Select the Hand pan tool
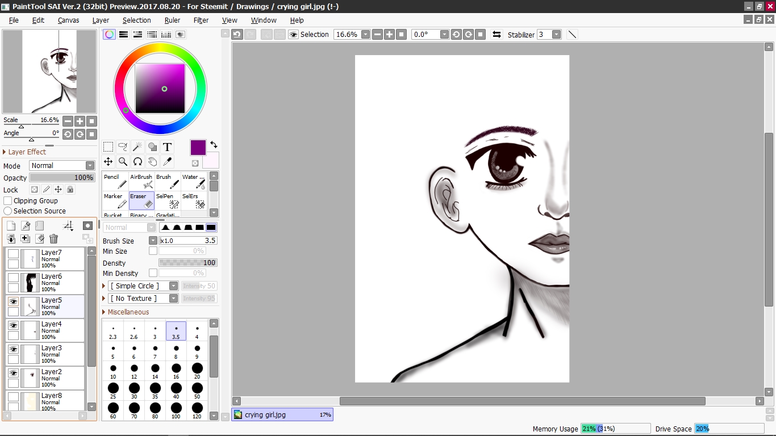This screenshot has height=436, width=776. click(x=152, y=162)
